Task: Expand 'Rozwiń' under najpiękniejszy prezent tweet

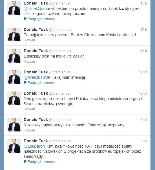Action: point(29,40)
